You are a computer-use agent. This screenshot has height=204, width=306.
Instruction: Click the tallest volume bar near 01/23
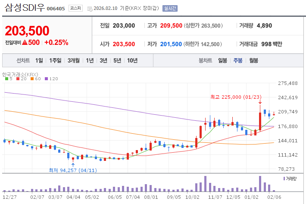coord(260,184)
